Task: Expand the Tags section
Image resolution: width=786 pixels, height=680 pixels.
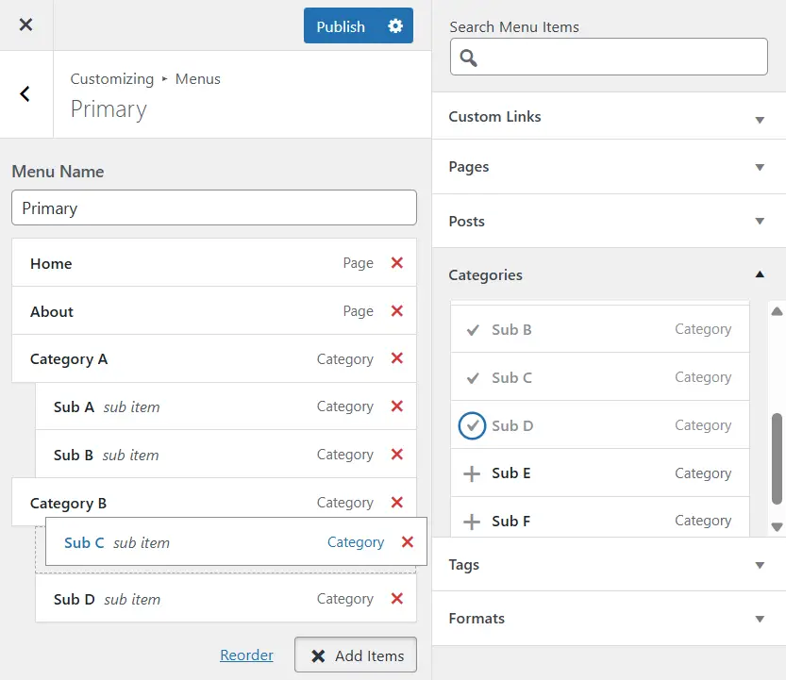Action: point(760,565)
